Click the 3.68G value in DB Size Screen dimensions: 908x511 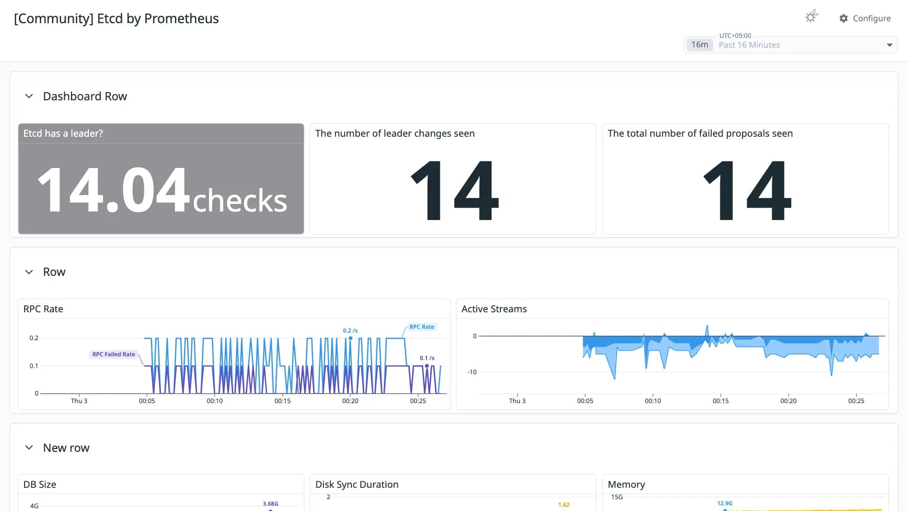(271, 504)
